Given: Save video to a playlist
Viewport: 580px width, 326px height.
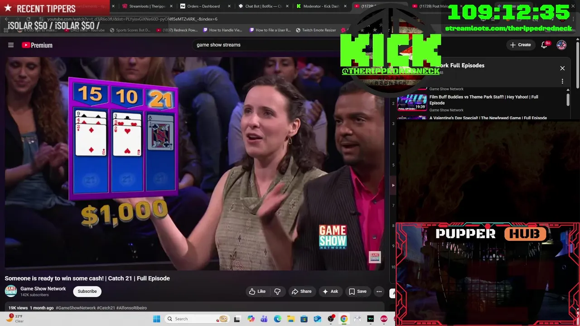Looking at the screenshot, I should click(357, 292).
